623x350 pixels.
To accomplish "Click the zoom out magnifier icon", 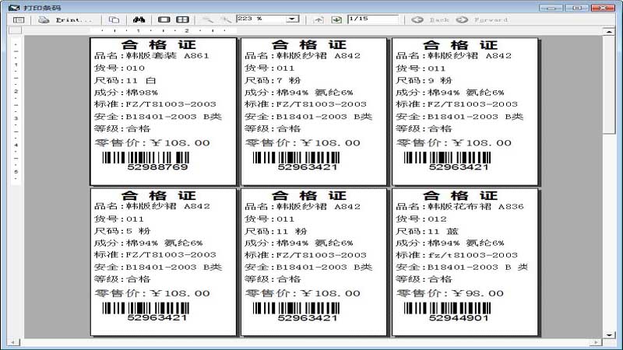I will [207, 19].
